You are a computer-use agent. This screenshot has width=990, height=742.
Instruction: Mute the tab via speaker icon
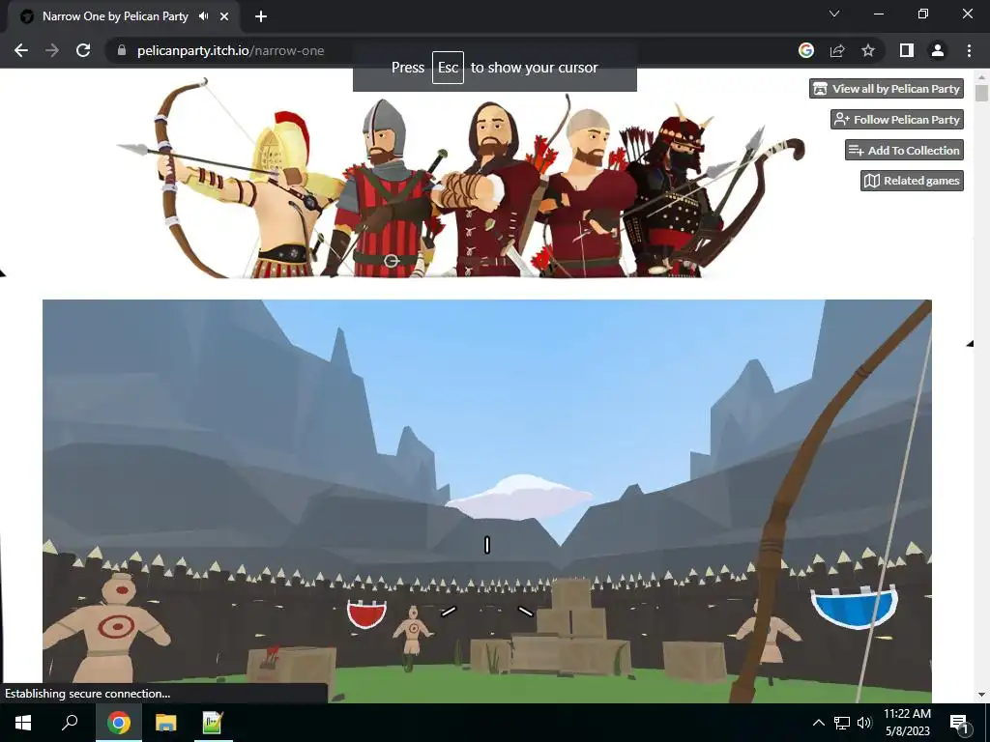[203, 16]
